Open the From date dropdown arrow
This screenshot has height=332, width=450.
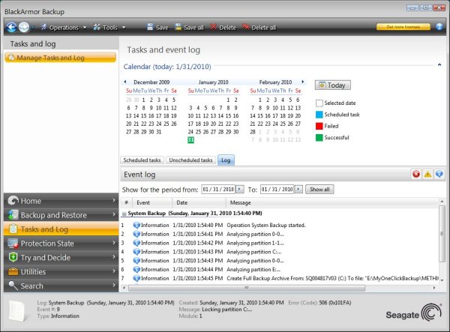240,189
